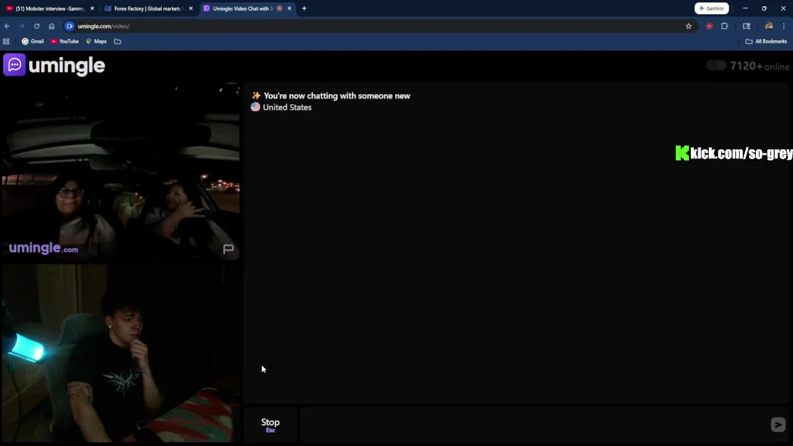Close the Mobster interview tab
The width and height of the screenshot is (793, 446).
(92, 9)
